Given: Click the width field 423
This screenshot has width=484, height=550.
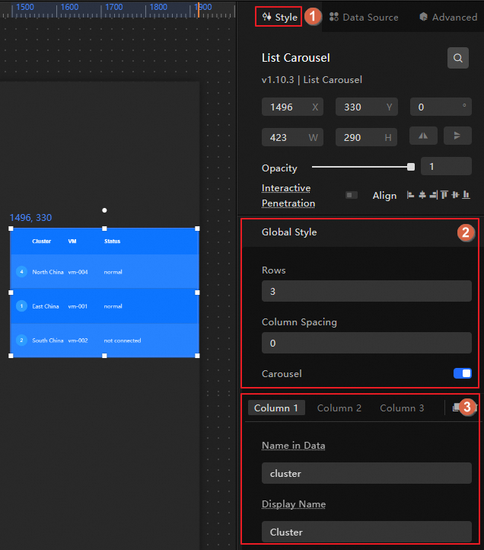Looking at the screenshot, I should pyautogui.click(x=292, y=137).
